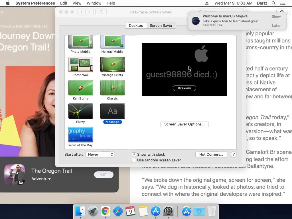The height and width of the screenshot is (219, 292).
Task: Click Show on the Mojave notification
Action: tap(276, 16)
